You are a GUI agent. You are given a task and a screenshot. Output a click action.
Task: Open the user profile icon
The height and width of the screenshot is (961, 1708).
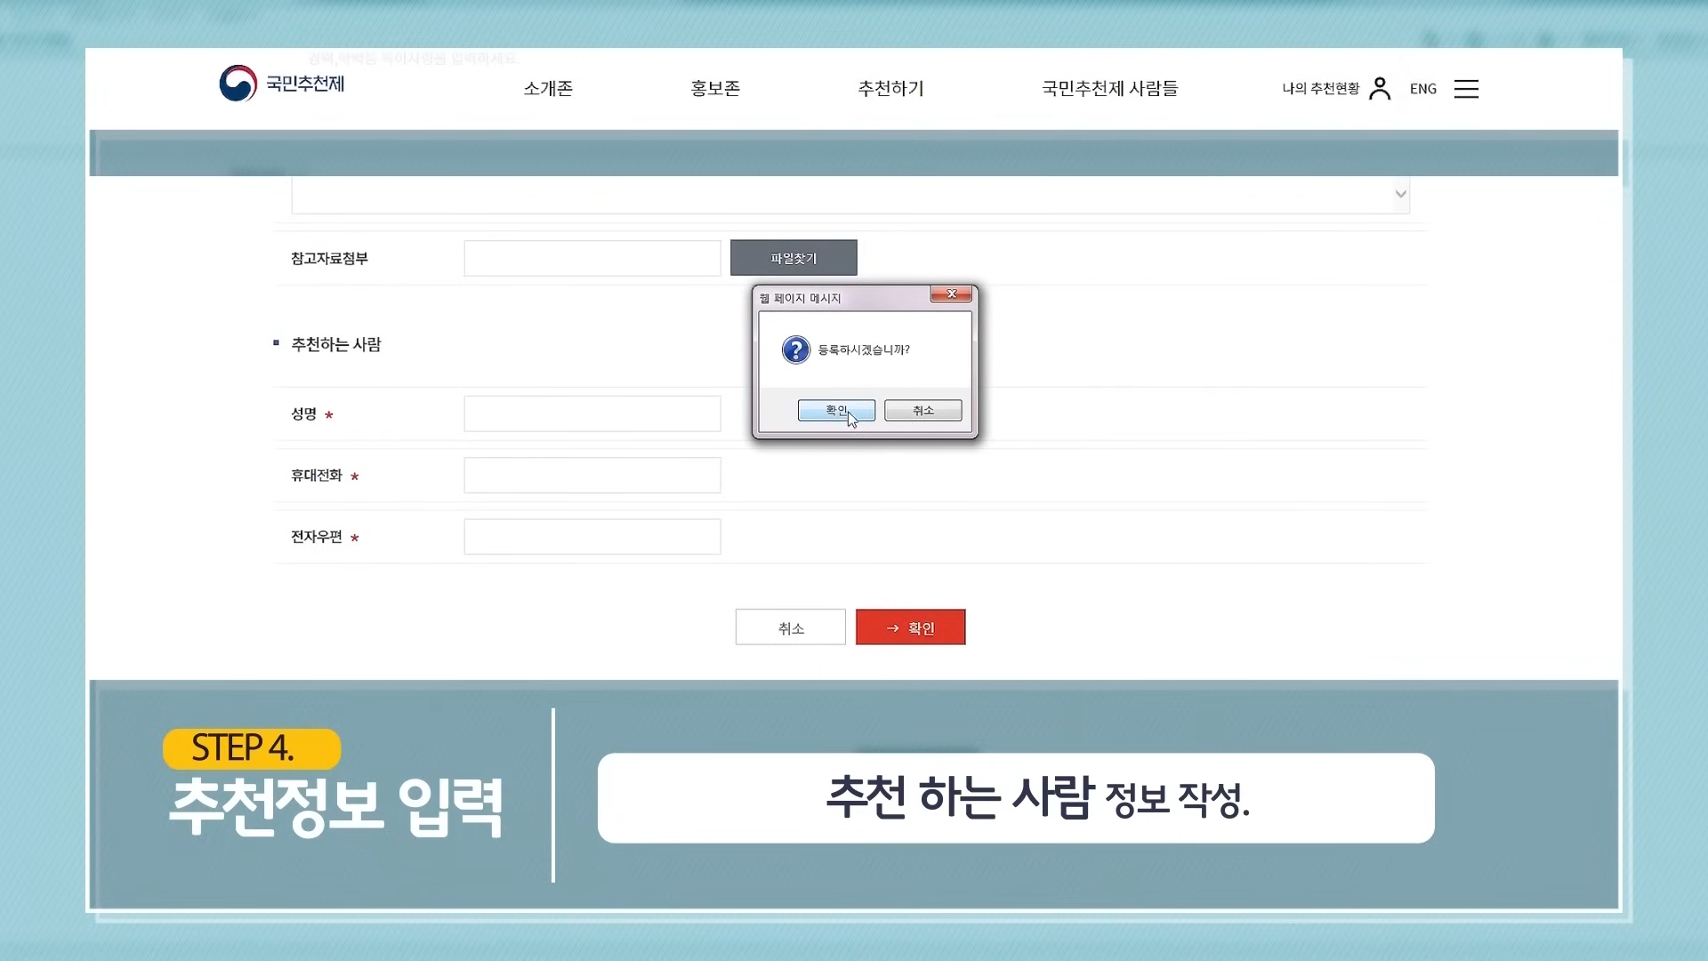(x=1380, y=88)
